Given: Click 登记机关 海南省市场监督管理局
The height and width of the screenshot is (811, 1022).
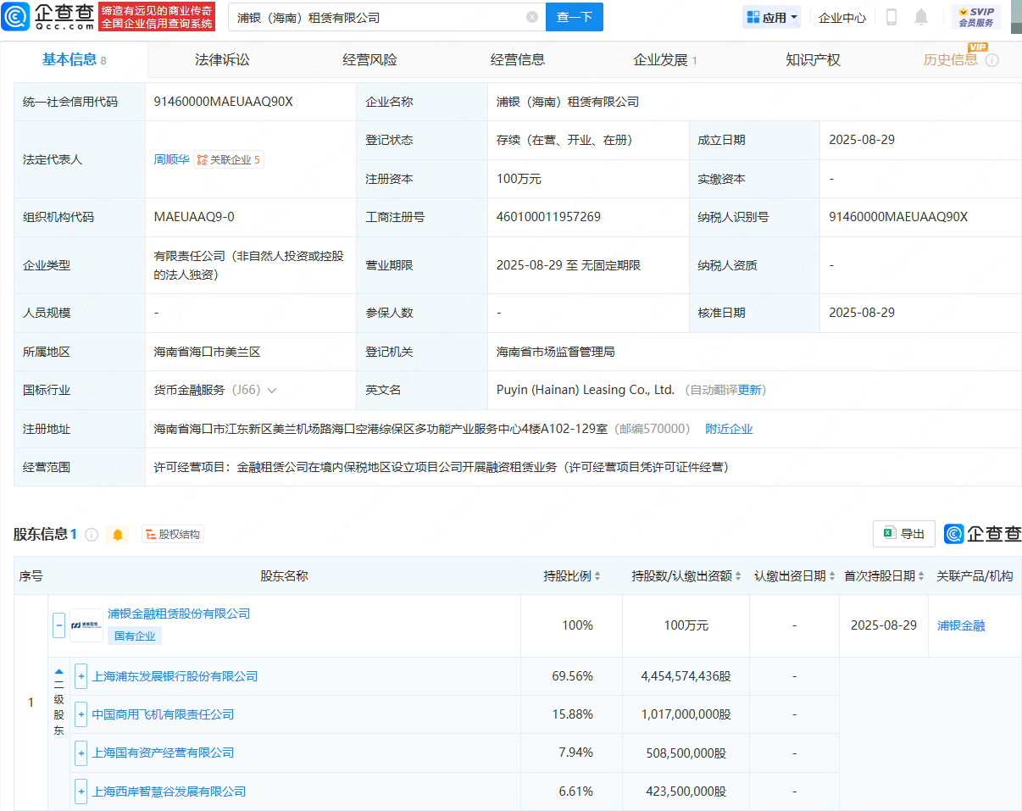Looking at the screenshot, I should click(556, 351).
